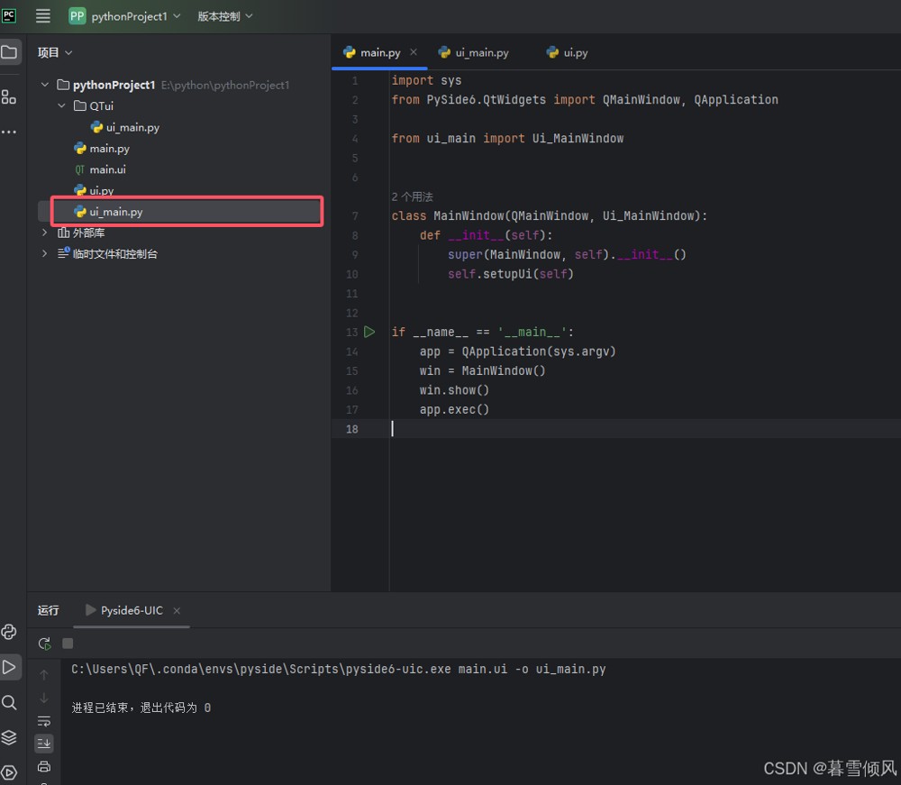Viewport: 901px width, 785px height.
Task: Select main.ui in project tree
Action: point(100,169)
